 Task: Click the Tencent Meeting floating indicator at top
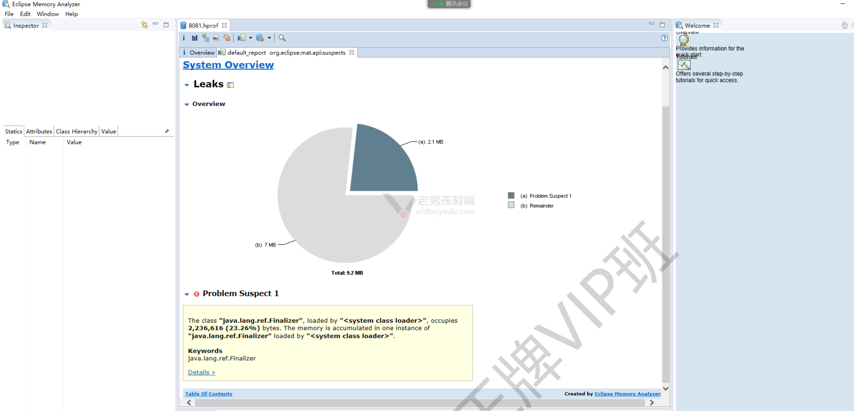click(449, 4)
